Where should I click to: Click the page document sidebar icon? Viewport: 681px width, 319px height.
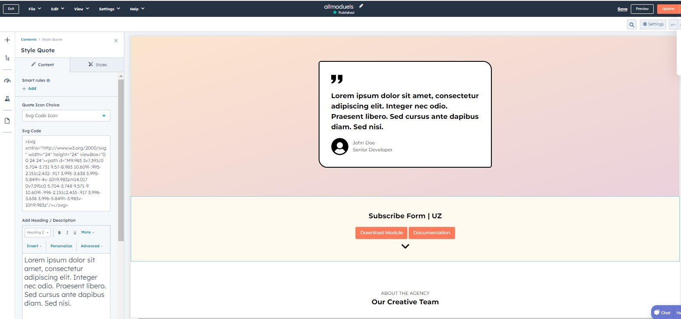(x=7, y=121)
